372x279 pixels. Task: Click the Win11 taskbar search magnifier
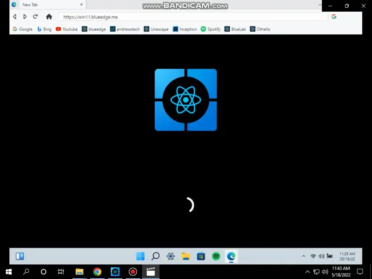tap(155, 256)
